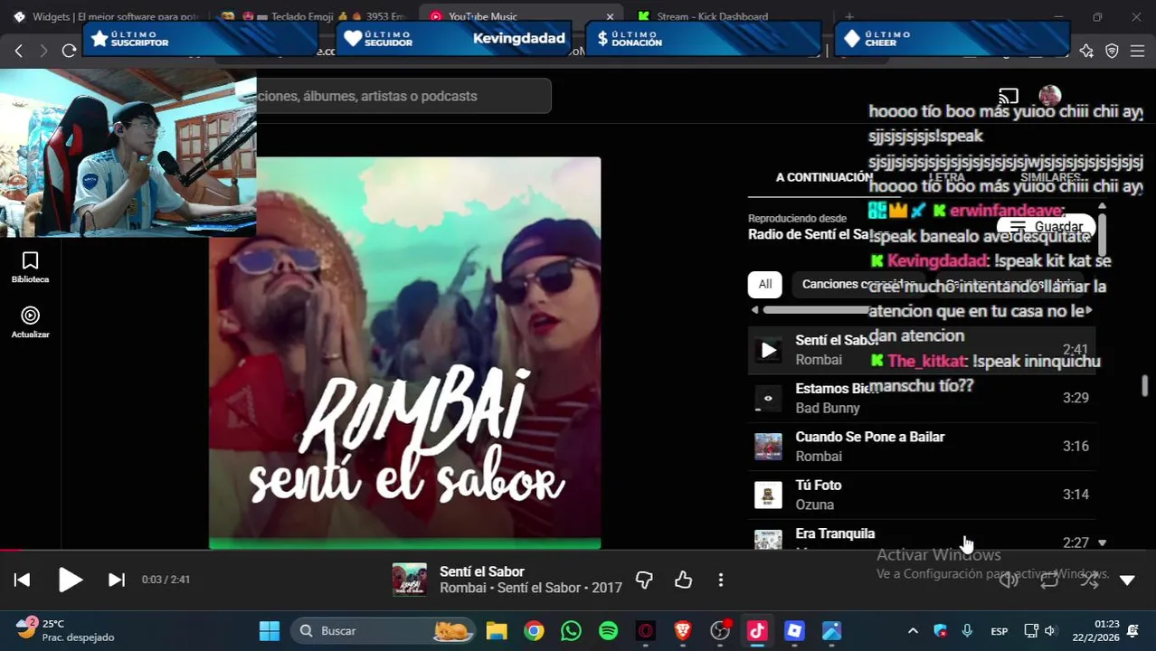The height and width of the screenshot is (651, 1156).
Task: Click the cast to device icon
Action: point(1009,95)
